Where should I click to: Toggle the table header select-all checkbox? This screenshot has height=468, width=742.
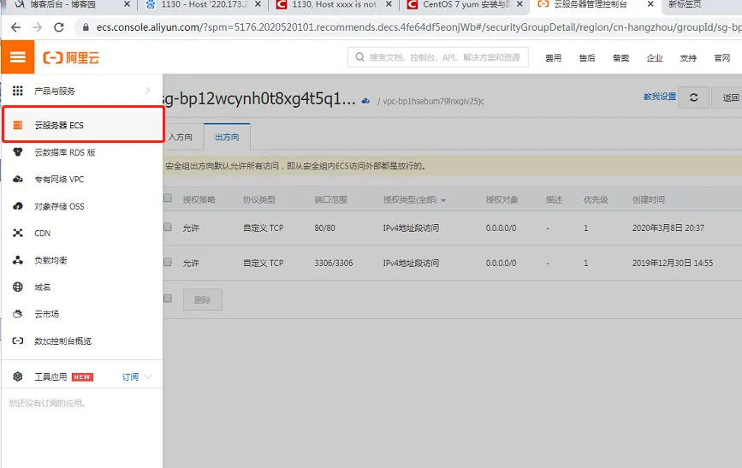[x=168, y=198]
